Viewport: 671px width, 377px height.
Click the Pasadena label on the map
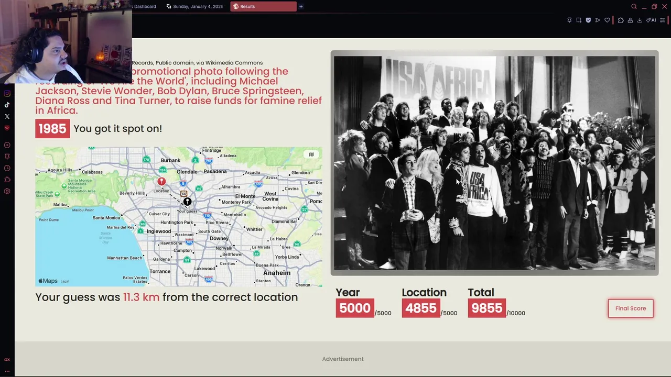click(215, 171)
